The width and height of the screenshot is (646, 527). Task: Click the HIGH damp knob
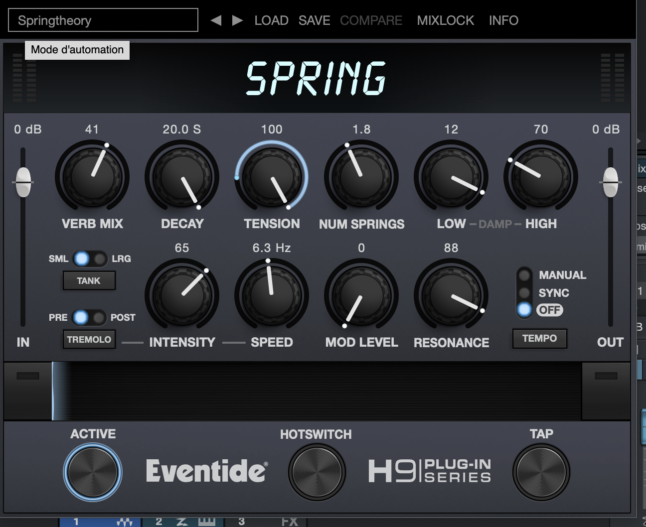[x=541, y=177]
